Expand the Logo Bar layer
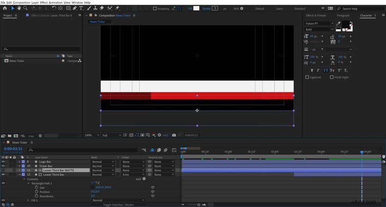The height and width of the screenshot is (207, 386). tap(19, 162)
